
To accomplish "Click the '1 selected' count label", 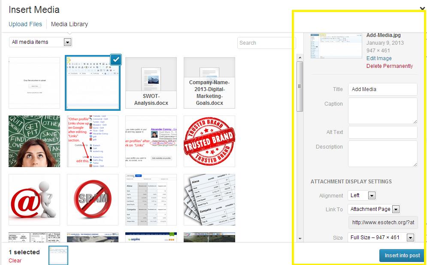I will tap(24, 252).
